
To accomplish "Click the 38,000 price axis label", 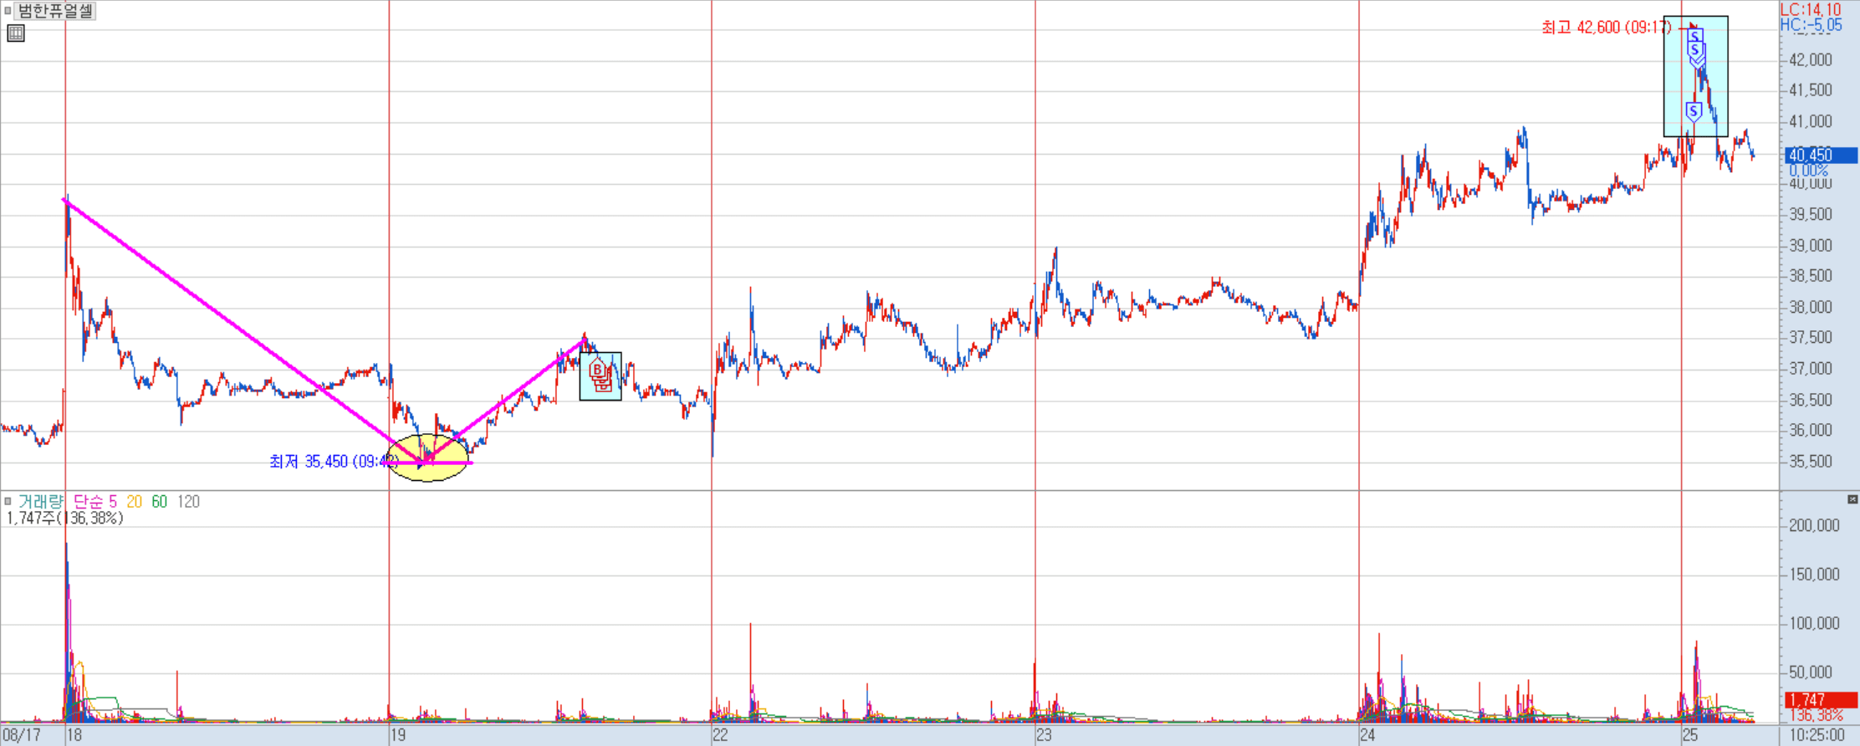I will pos(1811,307).
